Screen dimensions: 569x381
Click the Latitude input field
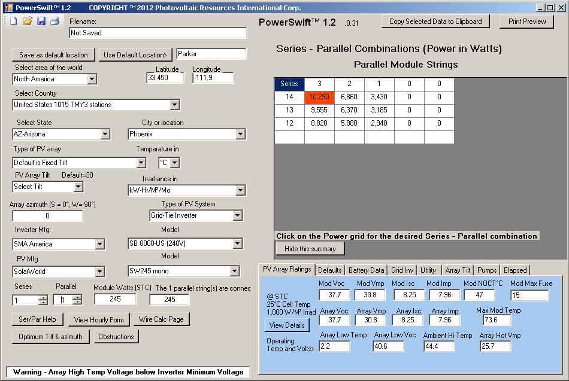pyautogui.click(x=165, y=78)
